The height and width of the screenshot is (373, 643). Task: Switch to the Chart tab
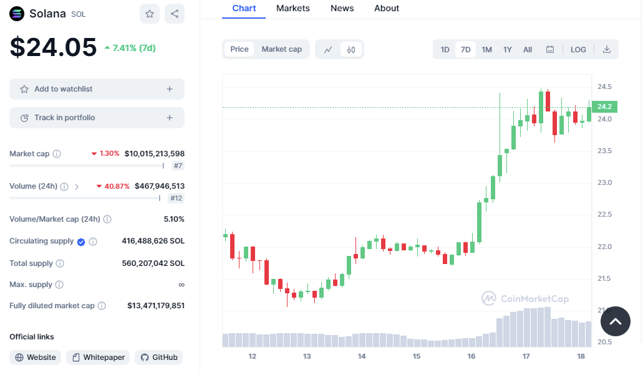point(244,8)
